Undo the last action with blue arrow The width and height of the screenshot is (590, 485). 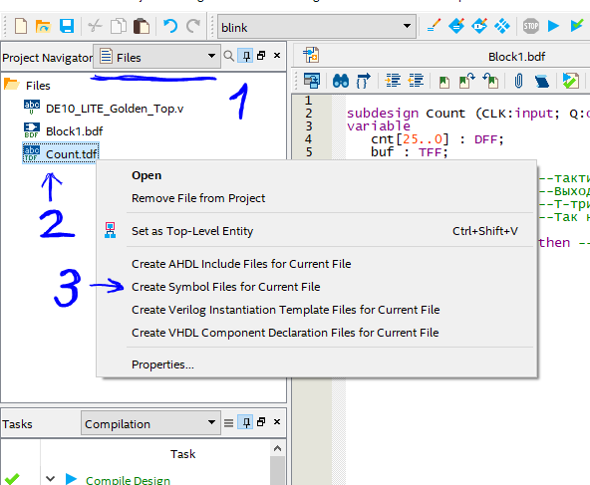click(170, 26)
